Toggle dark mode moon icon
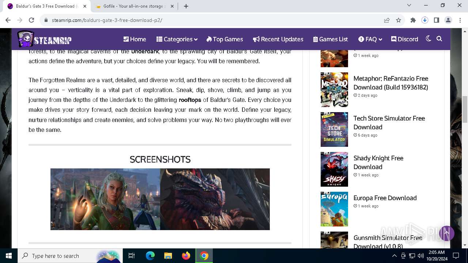The image size is (468, 263). click(x=429, y=39)
